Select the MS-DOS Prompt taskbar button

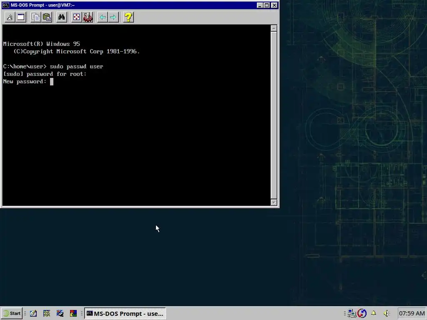coord(125,313)
